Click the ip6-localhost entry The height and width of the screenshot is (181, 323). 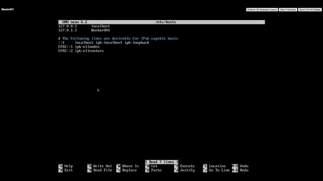[x=109, y=42]
